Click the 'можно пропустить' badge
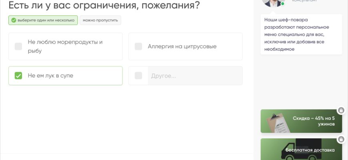The width and height of the screenshot is (348, 160). (x=100, y=20)
